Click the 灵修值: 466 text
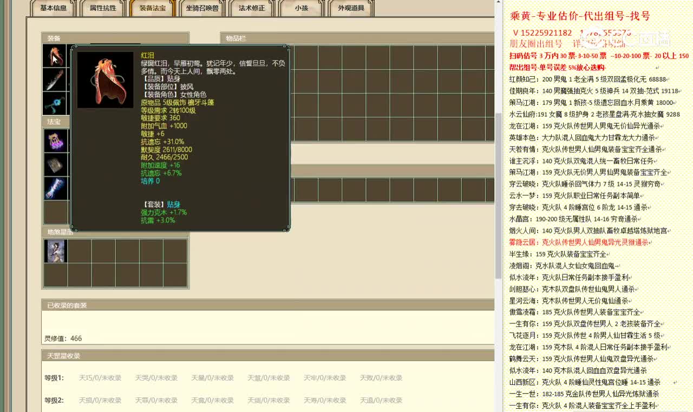Viewport: 693px width, 412px height. (63, 338)
